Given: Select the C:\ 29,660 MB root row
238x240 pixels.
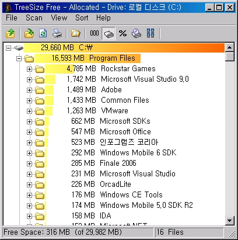Looking at the screenshot, I should [124, 48].
